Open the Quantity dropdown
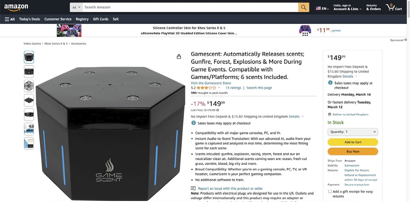 [353, 132]
